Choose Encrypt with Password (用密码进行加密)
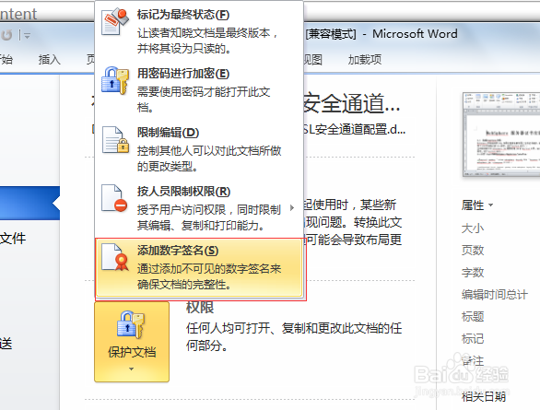This screenshot has height=410, width=540. pos(199,90)
